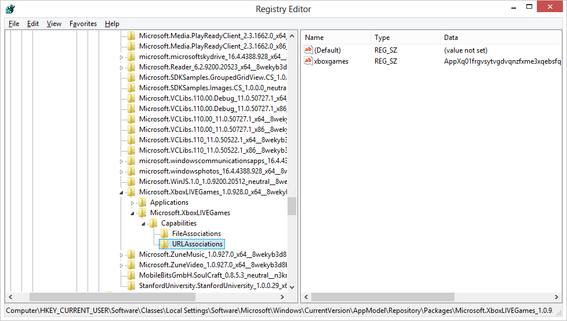Click the tree pane vertical scroll up arrow
Screen dimensions: 567x321
[292, 36]
